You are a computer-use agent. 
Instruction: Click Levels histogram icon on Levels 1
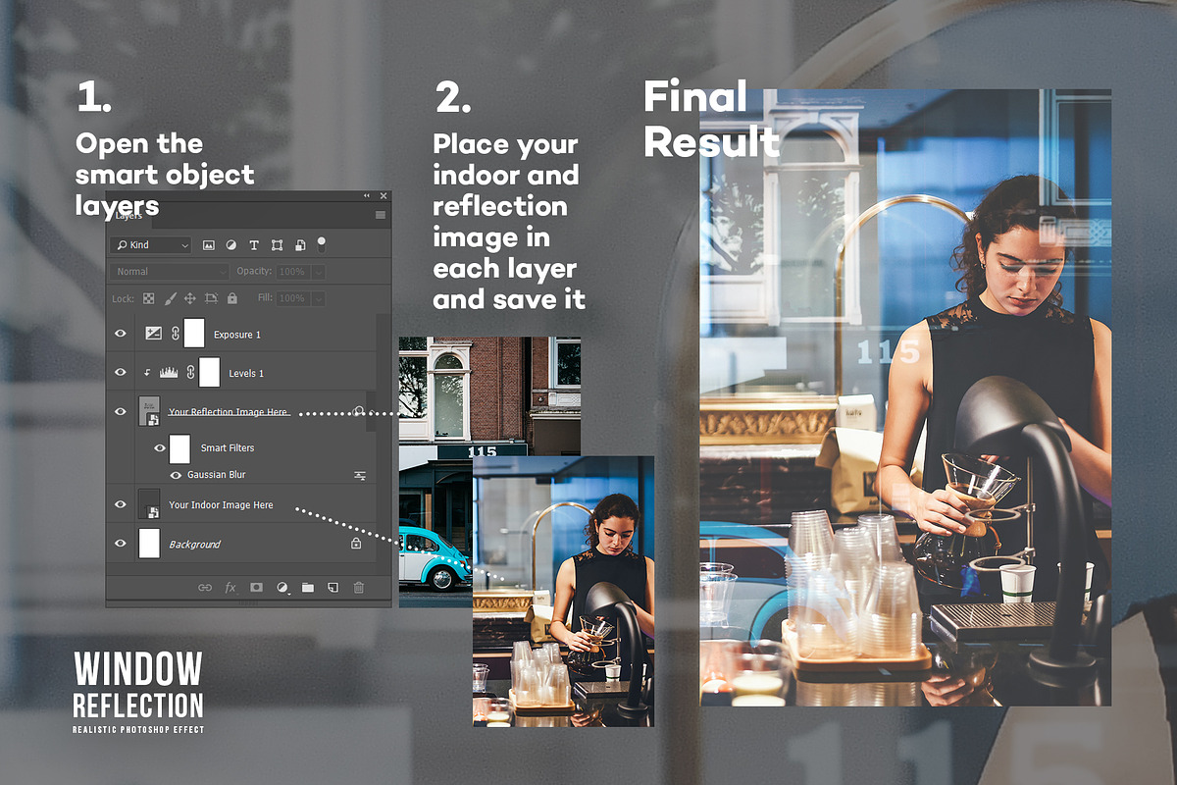[168, 373]
